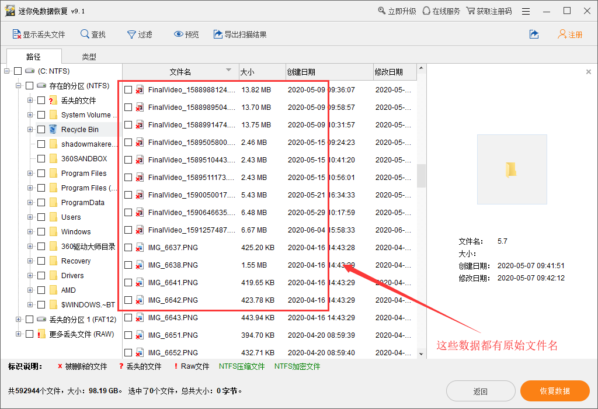Check the 360SANDBOX folder checkbox
The width and height of the screenshot is (598, 409).
41,159
